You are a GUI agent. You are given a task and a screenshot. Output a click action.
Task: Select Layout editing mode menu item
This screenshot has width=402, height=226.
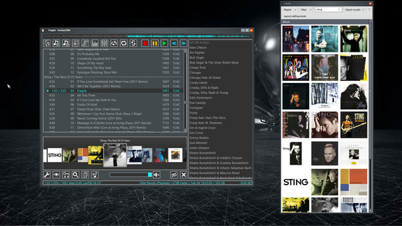(x=295, y=16)
